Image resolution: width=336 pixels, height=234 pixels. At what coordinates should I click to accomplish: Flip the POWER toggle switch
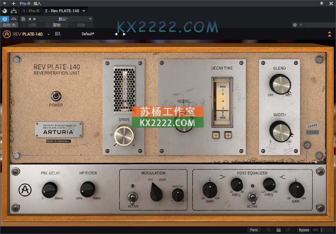(56, 96)
